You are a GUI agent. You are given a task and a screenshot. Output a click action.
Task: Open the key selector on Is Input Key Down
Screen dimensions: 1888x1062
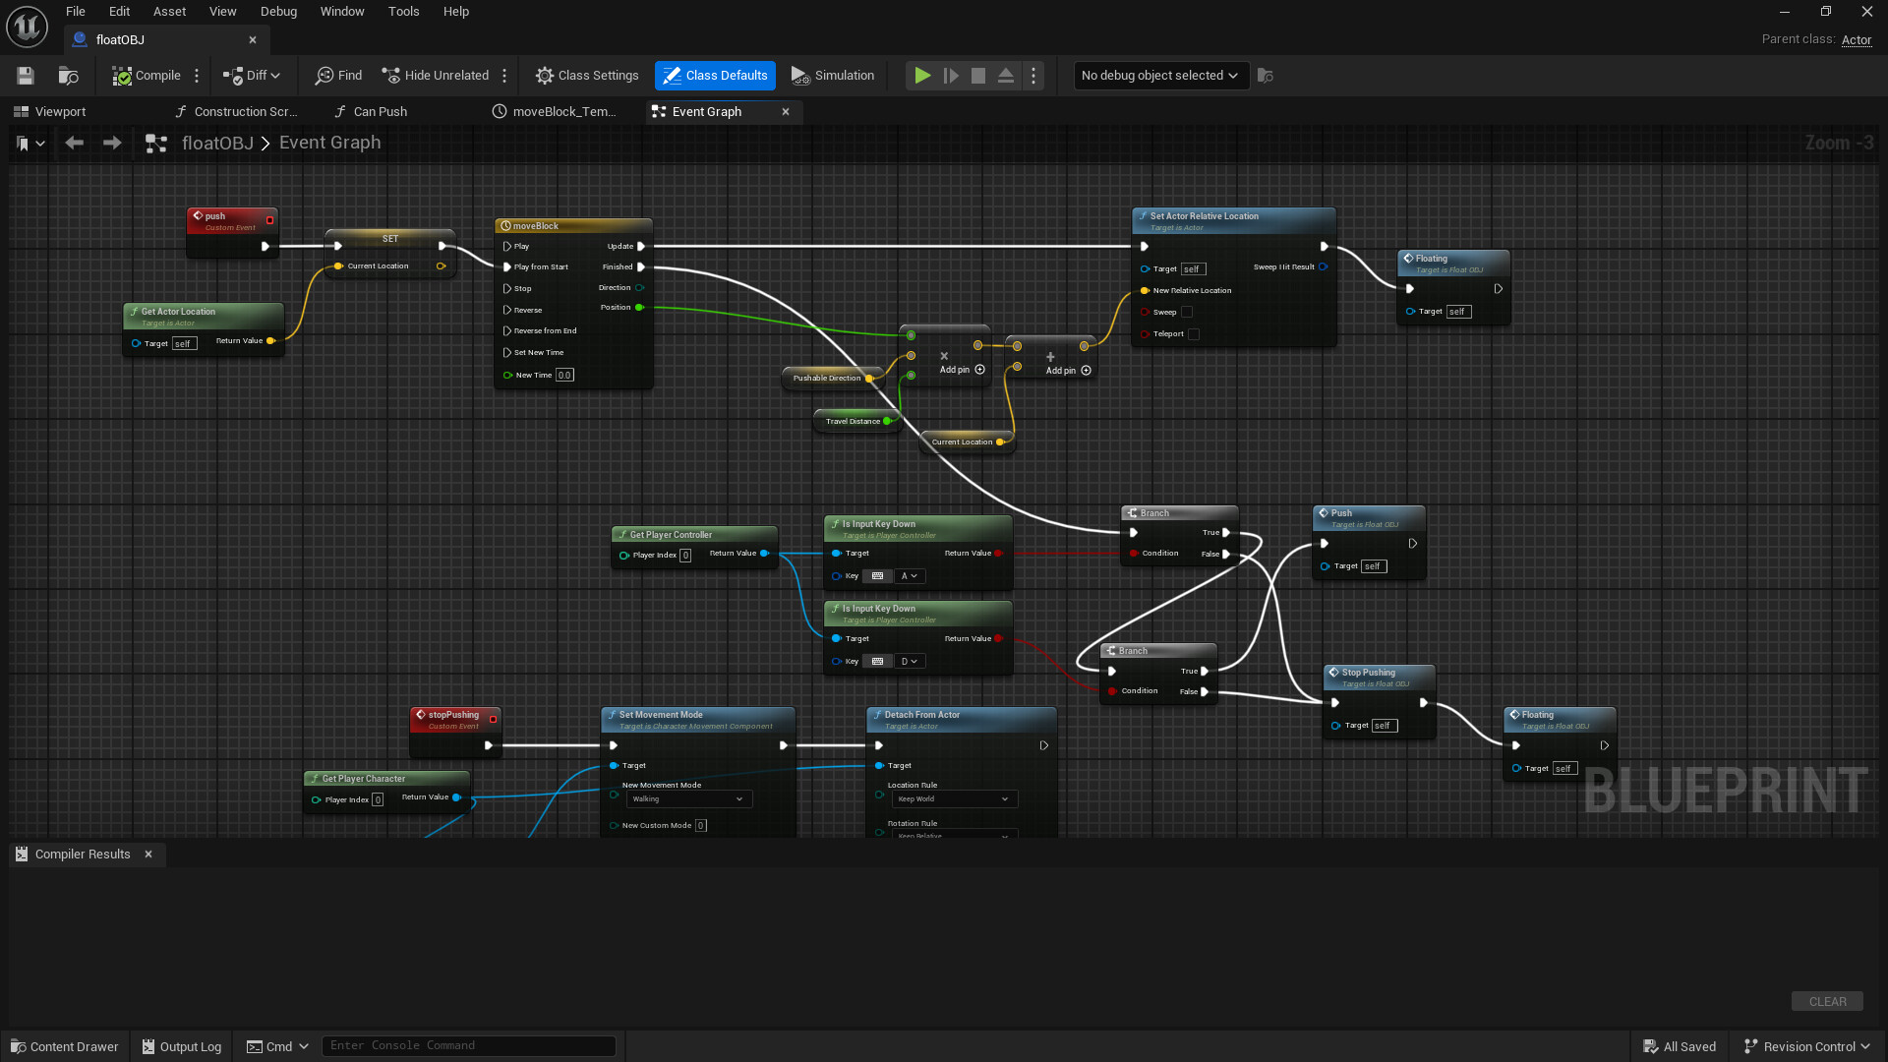coord(910,575)
